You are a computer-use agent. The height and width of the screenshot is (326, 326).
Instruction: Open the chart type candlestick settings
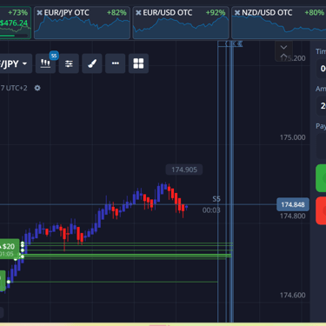[46, 63]
